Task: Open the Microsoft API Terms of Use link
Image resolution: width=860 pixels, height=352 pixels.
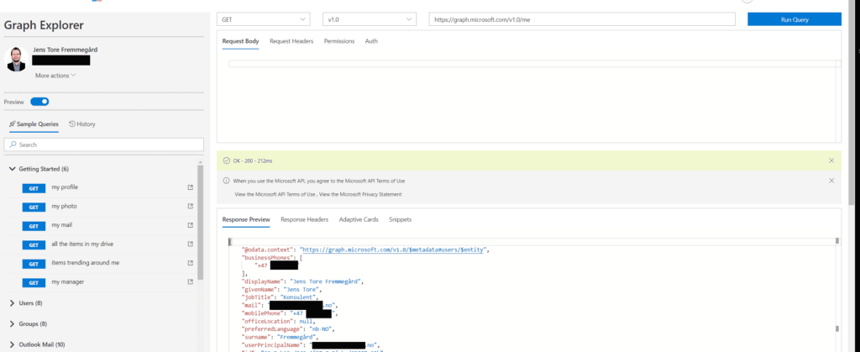Action: (x=275, y=194)
